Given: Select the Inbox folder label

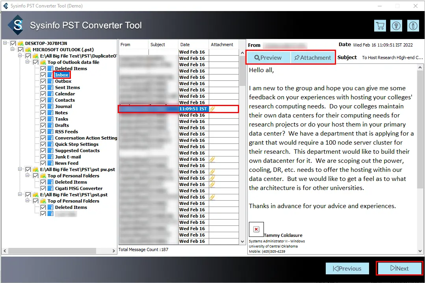Looking at the screenshot, I should 62,75.
